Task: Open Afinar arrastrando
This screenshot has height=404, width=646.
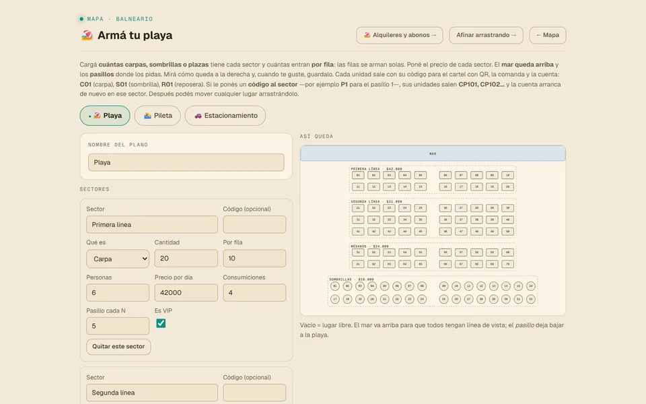Action: pos(486,35)
